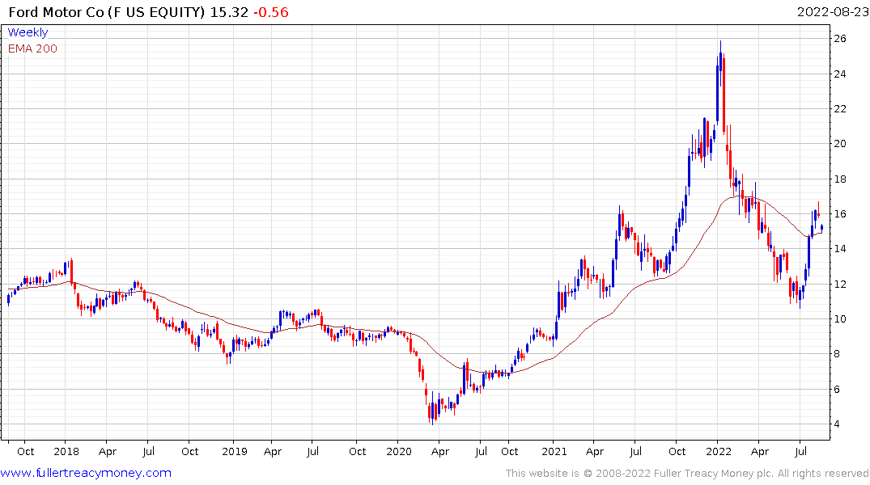Click the y-axis value '14'
Screen dimensions: 870x485
coord(840,249)
